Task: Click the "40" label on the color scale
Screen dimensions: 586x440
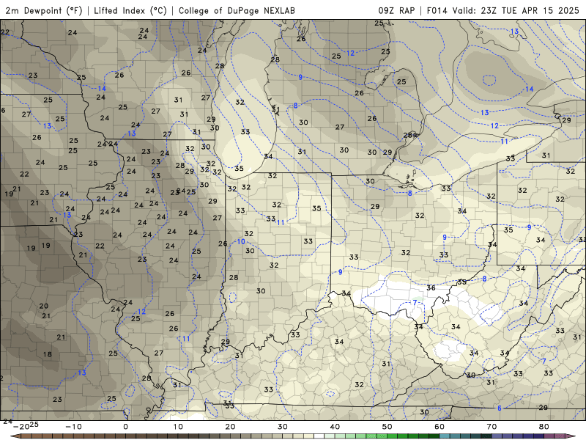Action: tap(335, 427)
